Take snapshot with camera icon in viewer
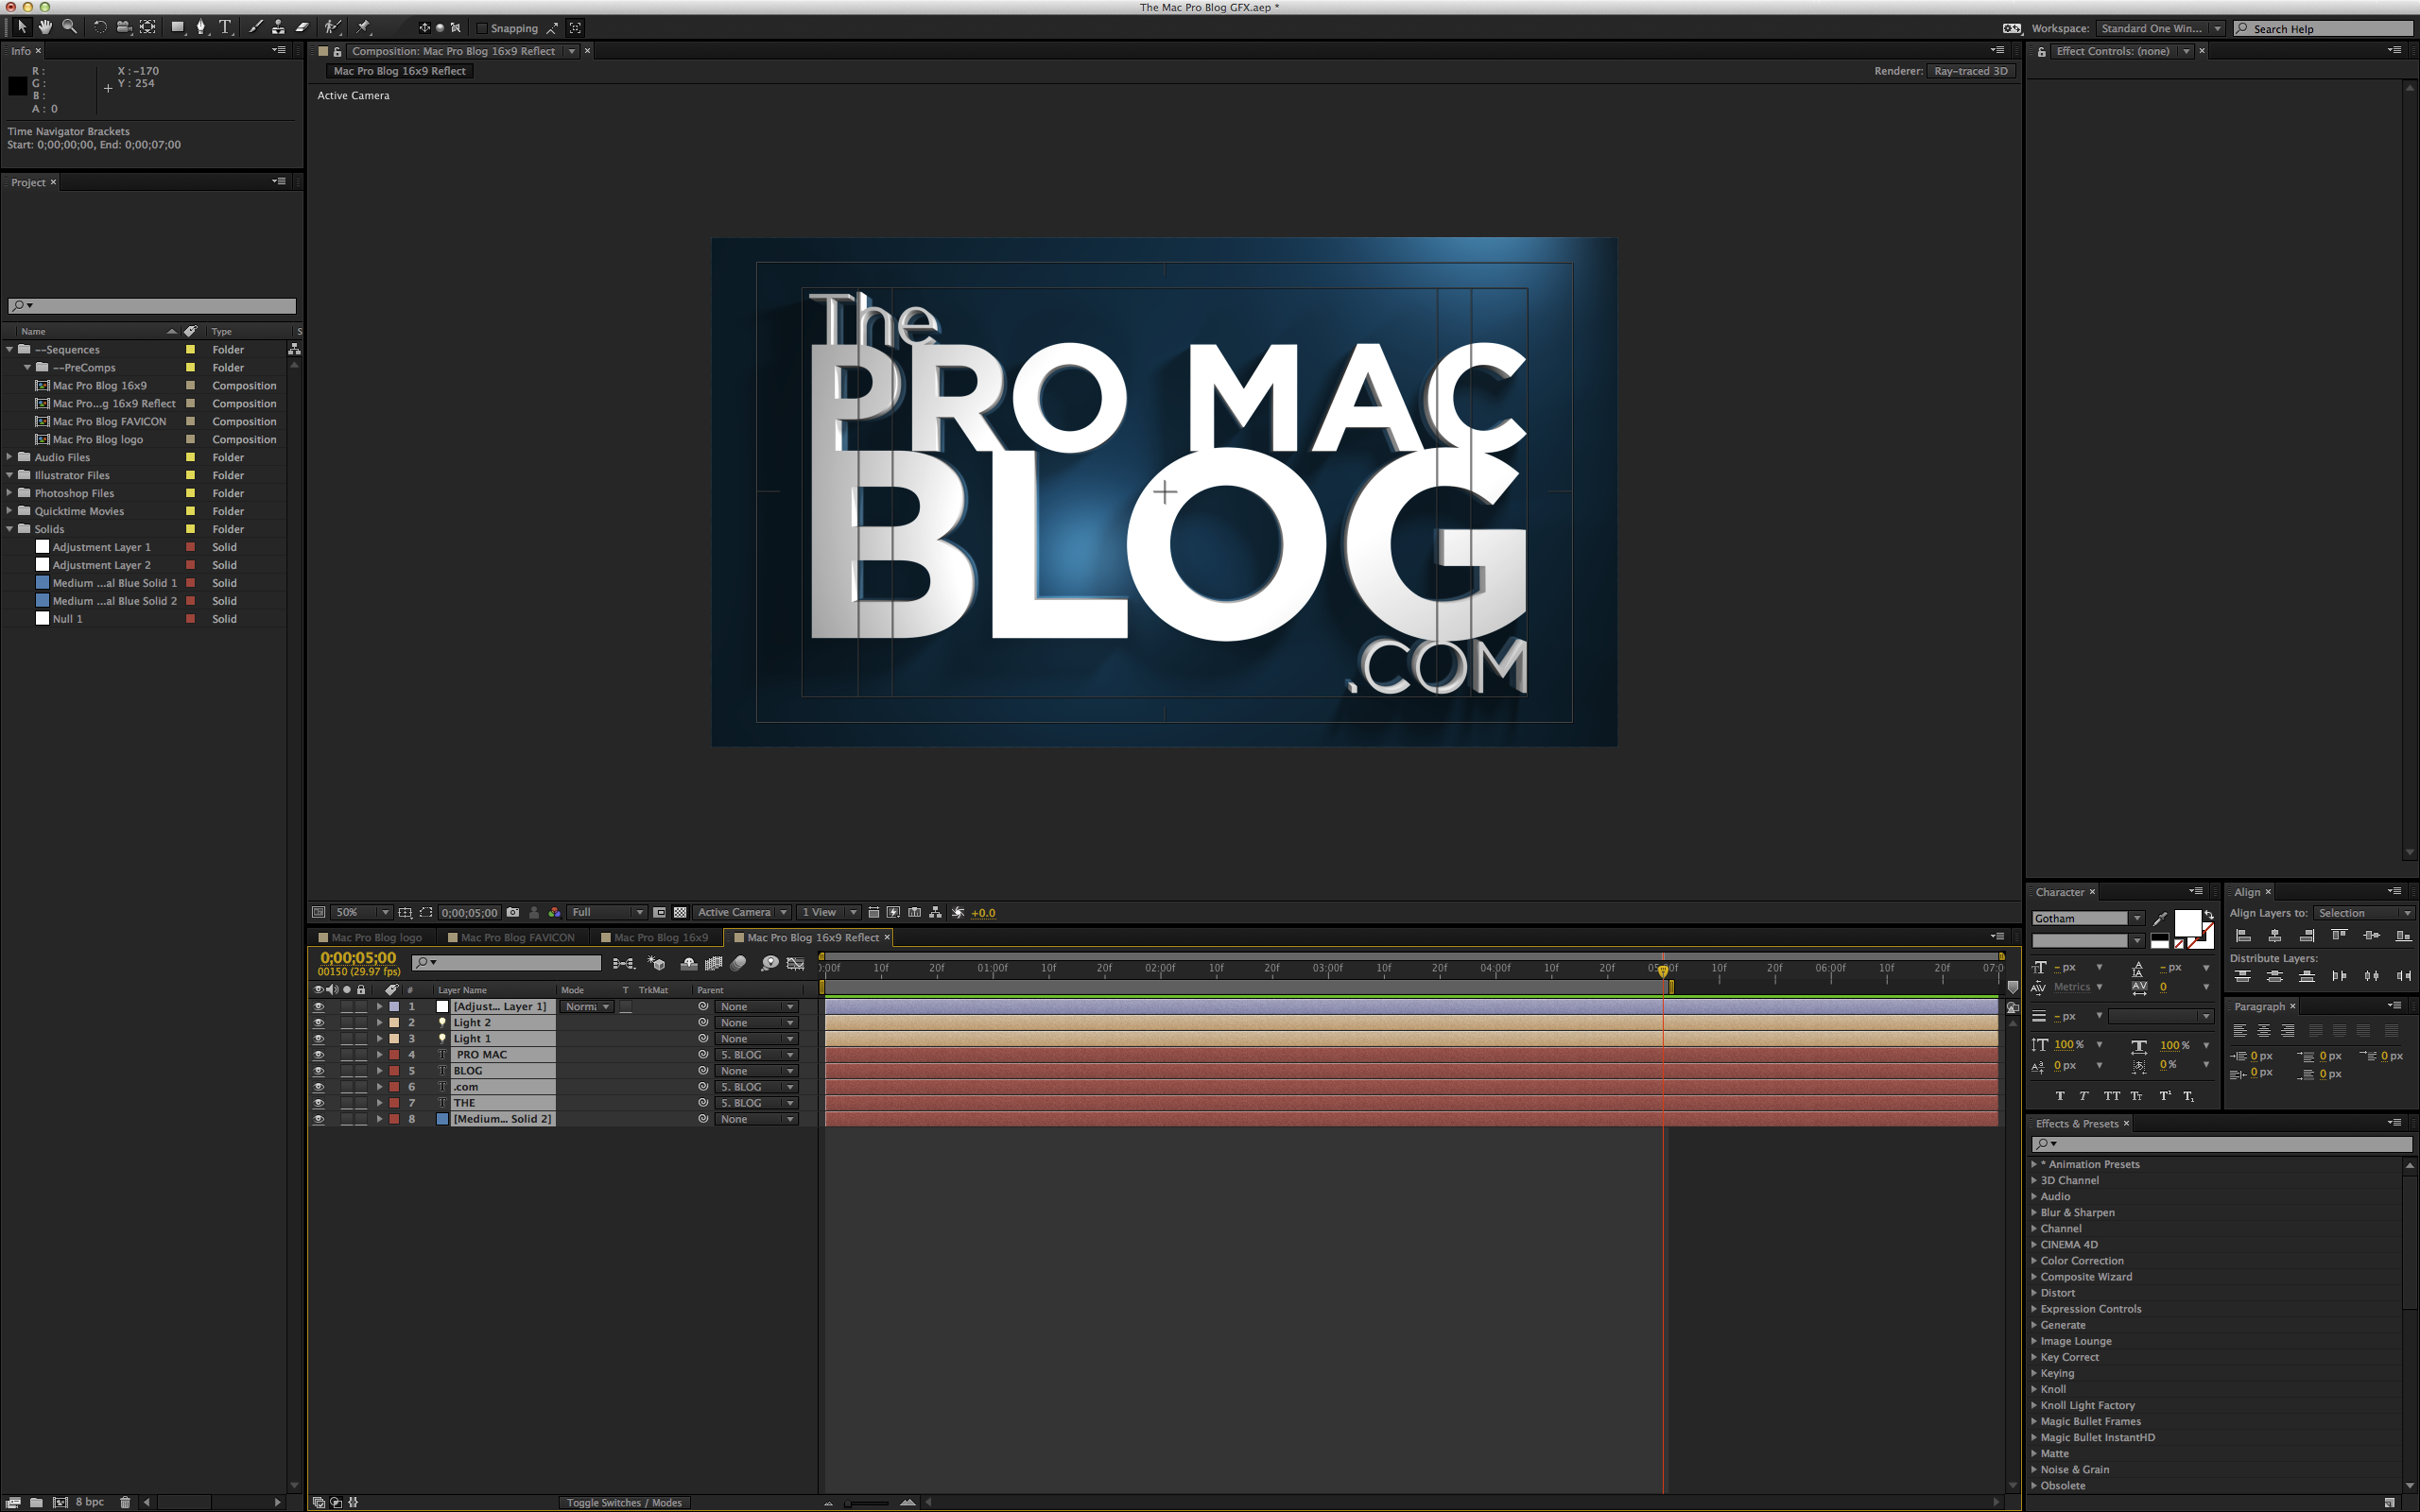Screen dimensions: 2420x1512 click(513, 912)
